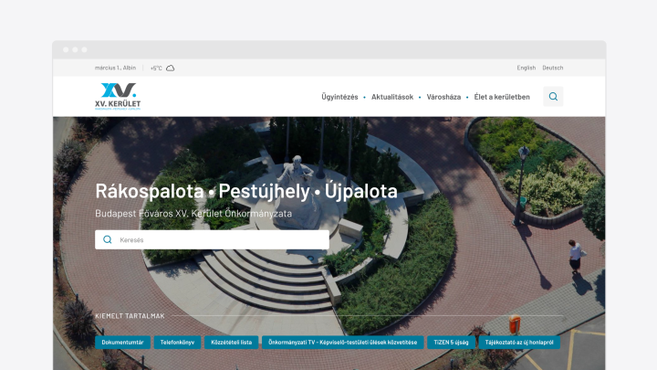Click the Rákospalota • Pestújhely • Újpalota heading
Screen dimensions: 657x370
pos(246,191)
